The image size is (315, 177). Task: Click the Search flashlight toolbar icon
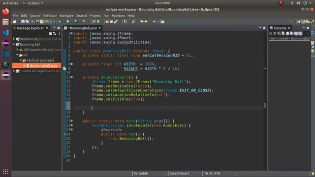(x=116, y=22)
